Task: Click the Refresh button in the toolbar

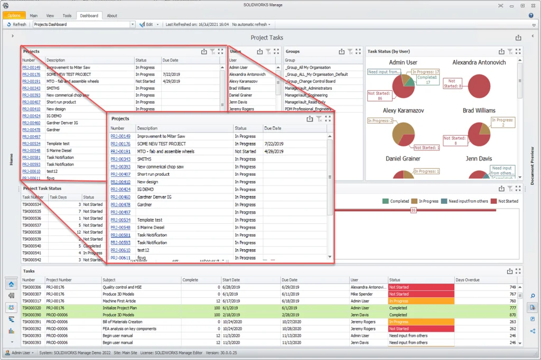Action: (x=16, y=24)
